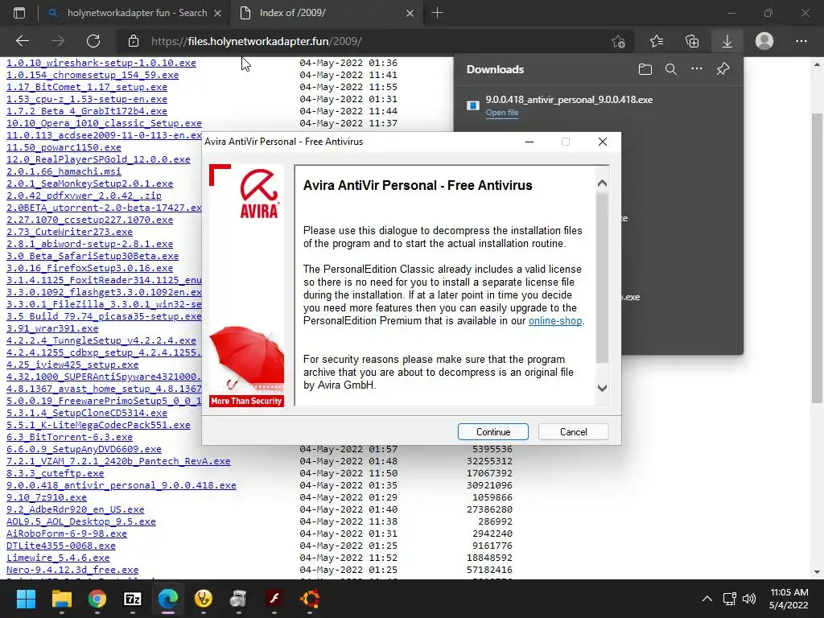
Task: Add page to favorites star-plus icon
Action: coord(619,41)
